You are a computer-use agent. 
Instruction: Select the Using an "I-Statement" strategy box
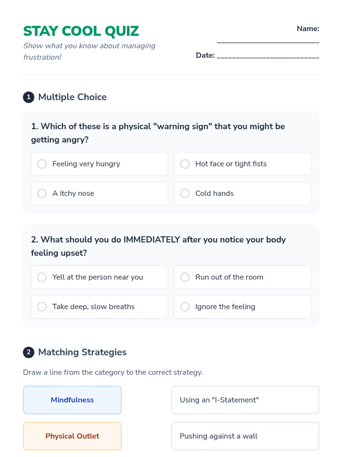(245, 400)
